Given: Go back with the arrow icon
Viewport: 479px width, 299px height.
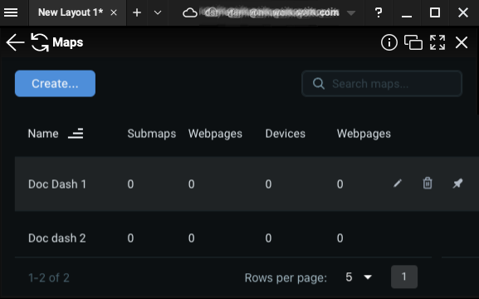Looking at the screenshot, I should 15,42.
